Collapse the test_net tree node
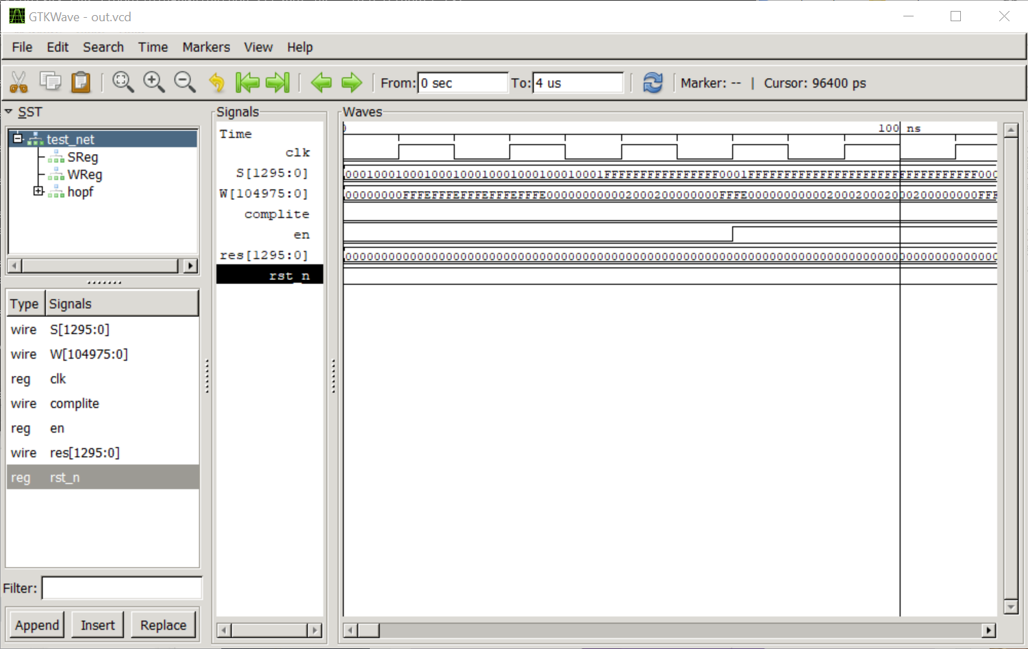 pyautogui.click(x=18, y=138)
